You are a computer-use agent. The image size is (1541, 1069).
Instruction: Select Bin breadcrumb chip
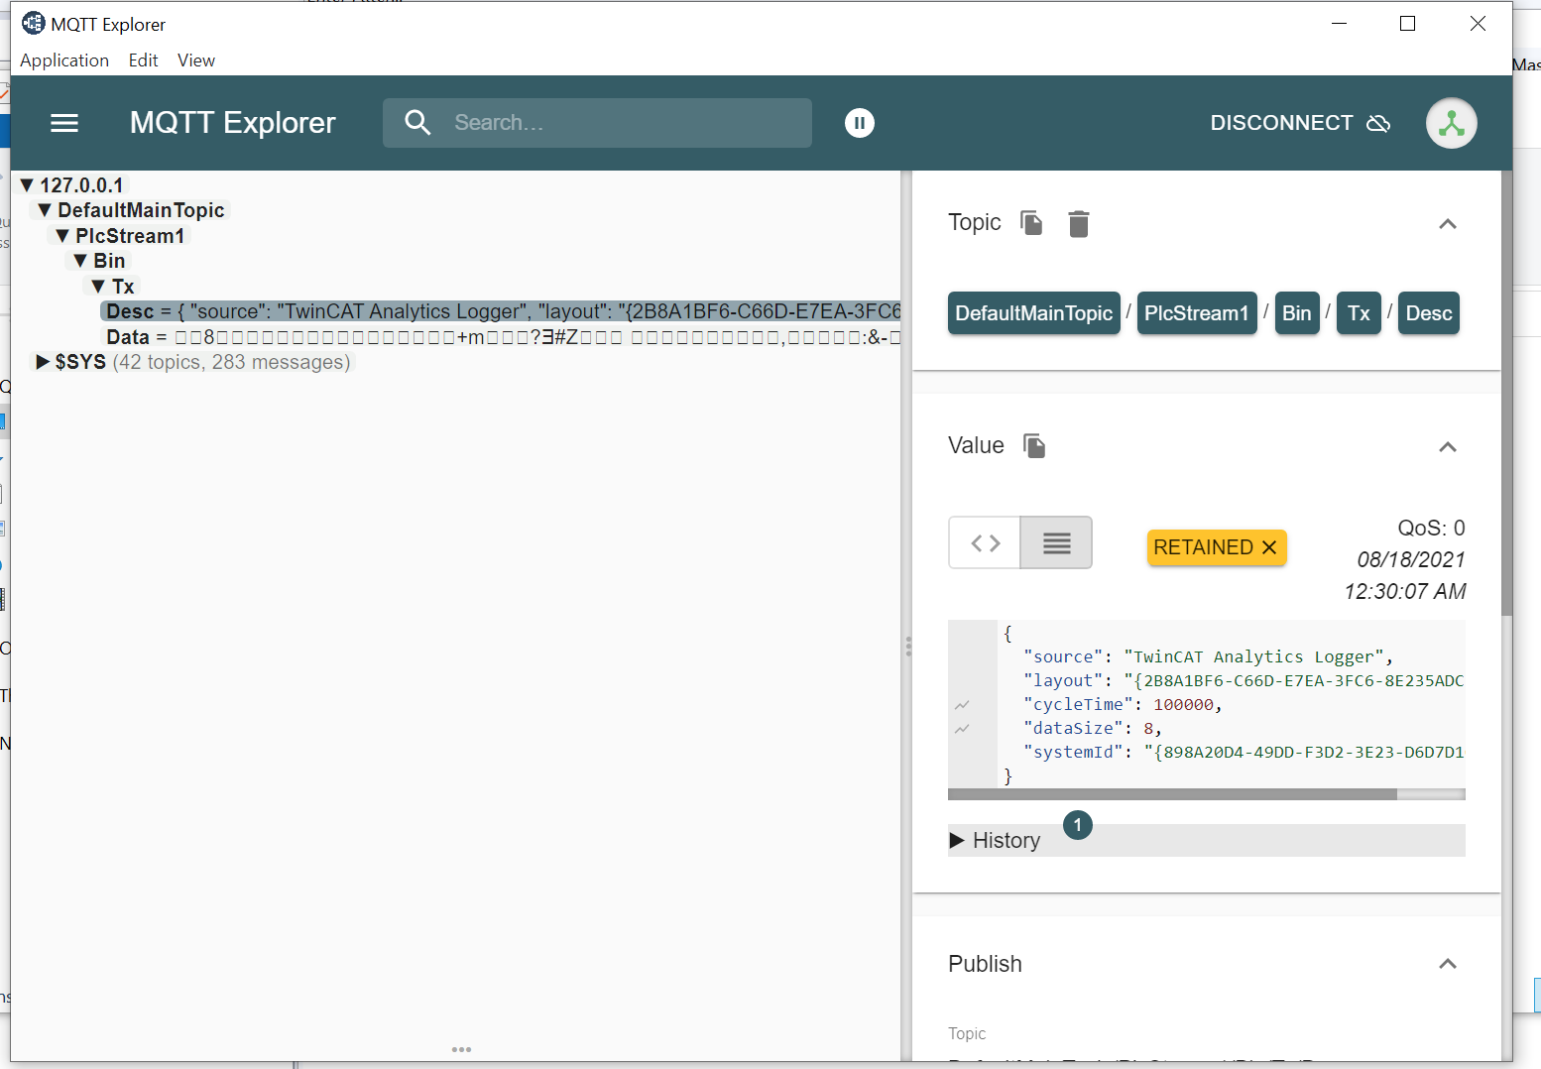point(1297,313)
